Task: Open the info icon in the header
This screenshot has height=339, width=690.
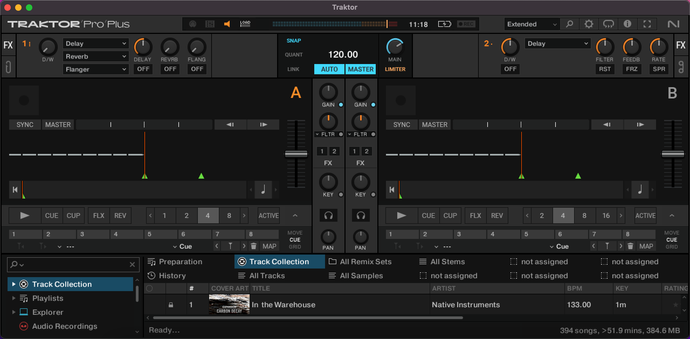Action: point(627,24)
